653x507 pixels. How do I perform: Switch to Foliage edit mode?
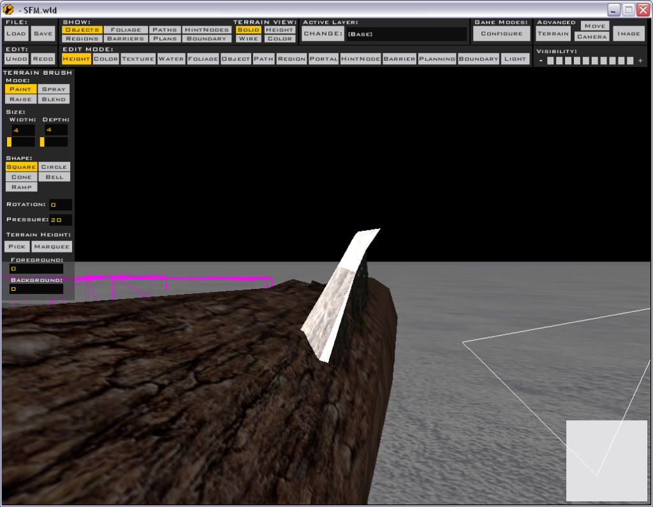coord(203,59)
